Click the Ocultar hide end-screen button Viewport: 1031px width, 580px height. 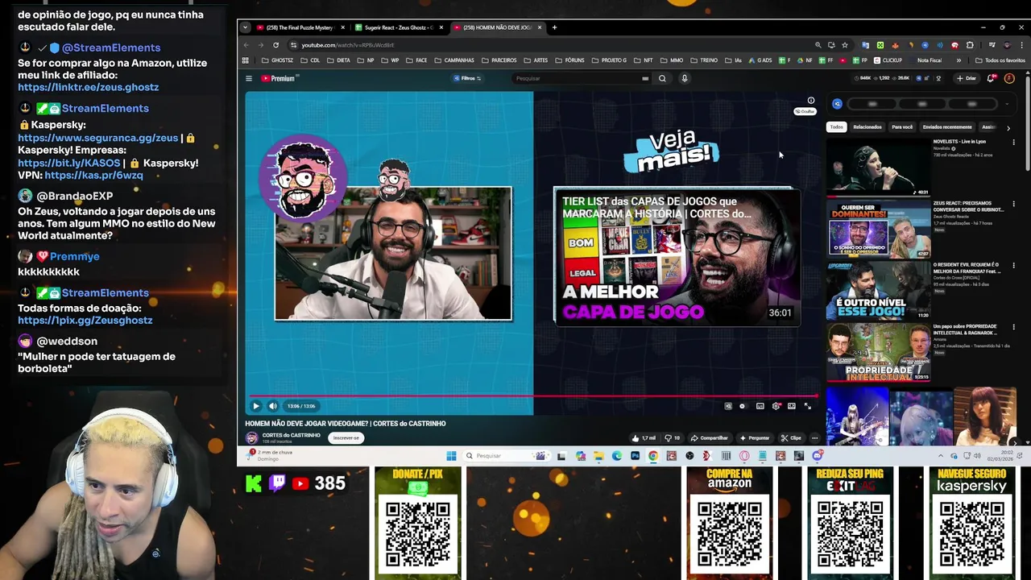point(805,111)
